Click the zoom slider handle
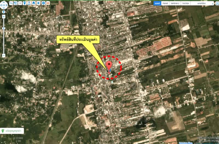 4,28
